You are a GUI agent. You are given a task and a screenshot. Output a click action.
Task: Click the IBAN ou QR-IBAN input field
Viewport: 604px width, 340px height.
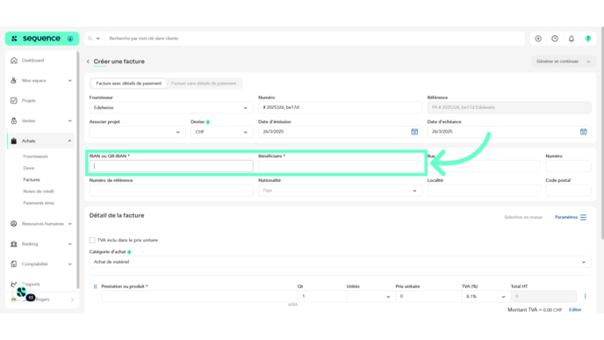[171, 166]
